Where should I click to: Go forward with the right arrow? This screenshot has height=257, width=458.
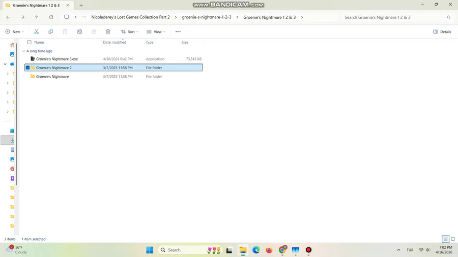(22, 17)
